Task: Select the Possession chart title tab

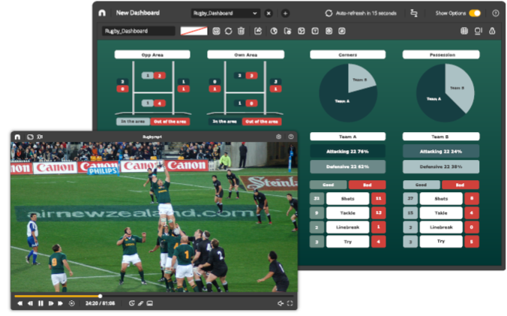Action: (x=439, y=55)
